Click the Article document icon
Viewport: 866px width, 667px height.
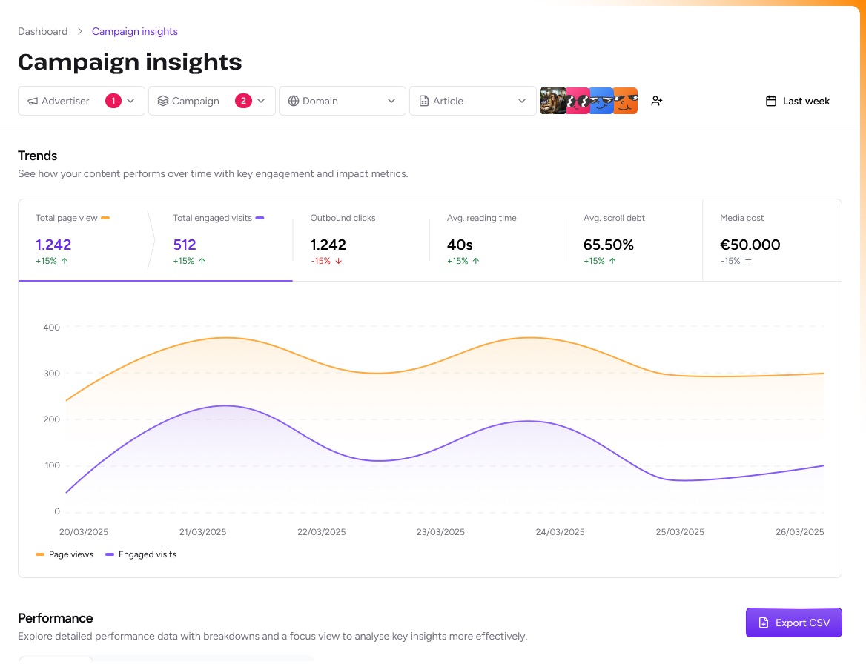click(x=424, y=101)
